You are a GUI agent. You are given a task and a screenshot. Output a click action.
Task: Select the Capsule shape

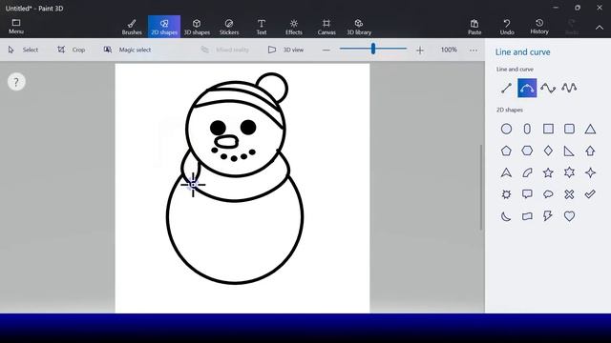[x=527, y=129]
